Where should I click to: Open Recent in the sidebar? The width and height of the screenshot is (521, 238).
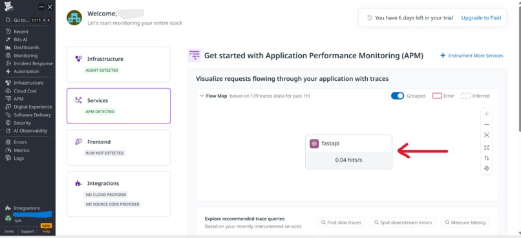[21, 32]
